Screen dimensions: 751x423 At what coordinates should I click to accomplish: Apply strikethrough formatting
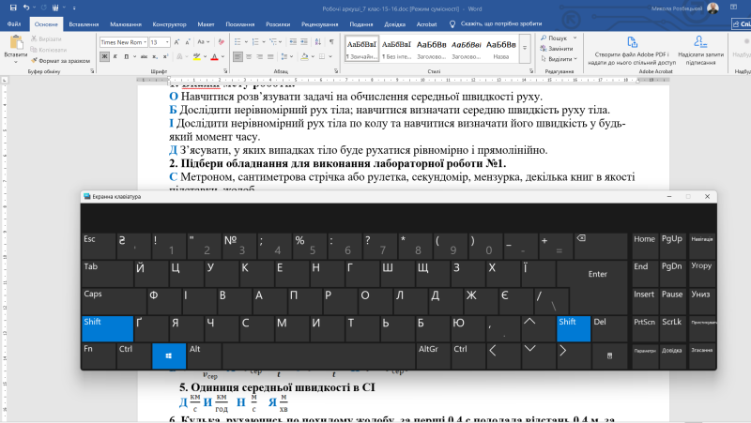point(144,56)
